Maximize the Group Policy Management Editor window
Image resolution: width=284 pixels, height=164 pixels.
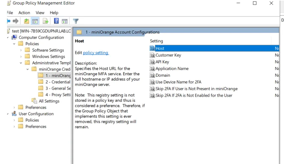[x=255, y=3]
